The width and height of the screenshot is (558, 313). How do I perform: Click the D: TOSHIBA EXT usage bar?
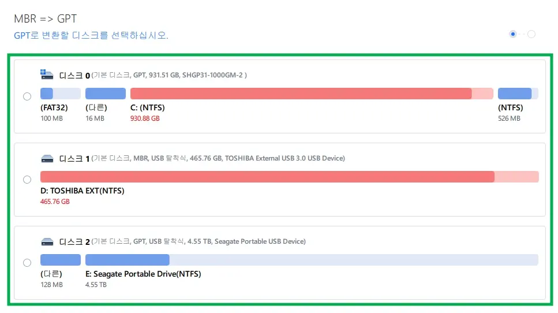[289, 177]
